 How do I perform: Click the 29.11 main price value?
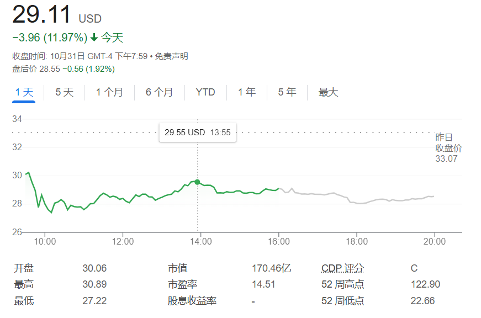42,15
